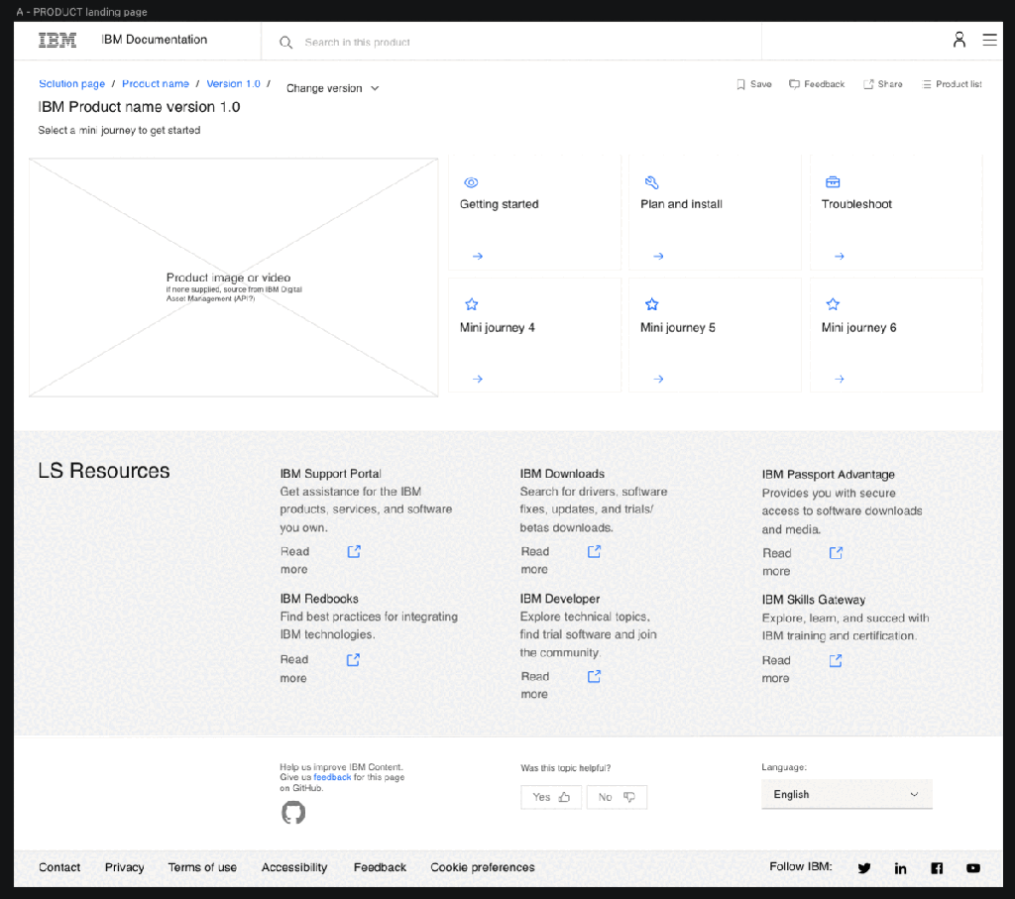Viewport: 1015px width, 899px height.
Task: Expand the Change version dropdown
Action: [332, 88]
